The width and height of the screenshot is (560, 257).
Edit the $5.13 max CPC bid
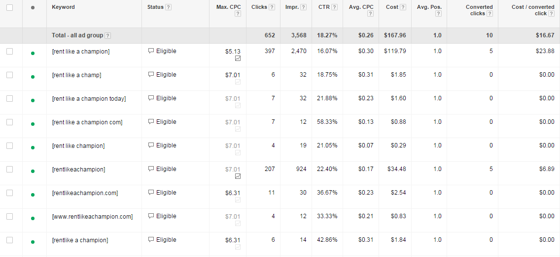233,51
